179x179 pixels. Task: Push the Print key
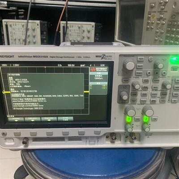tap(163, 101)
